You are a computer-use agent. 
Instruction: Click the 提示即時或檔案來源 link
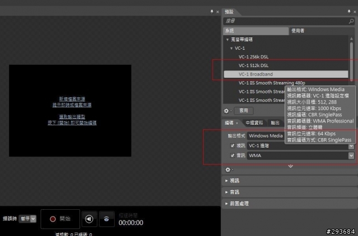click(x=72, y=105)
